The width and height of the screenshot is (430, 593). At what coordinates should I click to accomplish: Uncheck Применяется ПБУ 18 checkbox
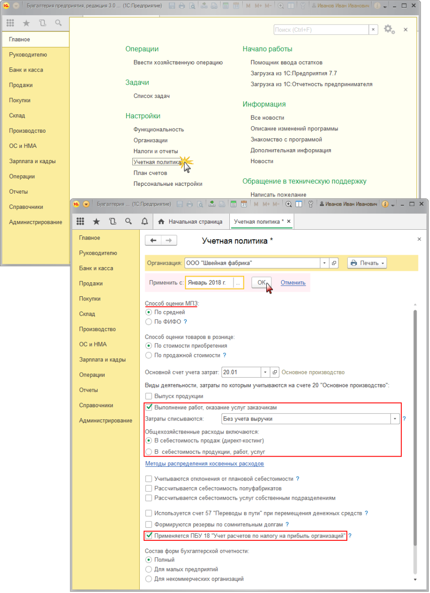(x=148, y=536)
